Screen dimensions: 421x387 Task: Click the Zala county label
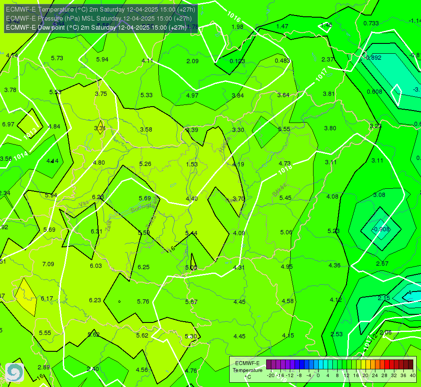pos(108,226)
